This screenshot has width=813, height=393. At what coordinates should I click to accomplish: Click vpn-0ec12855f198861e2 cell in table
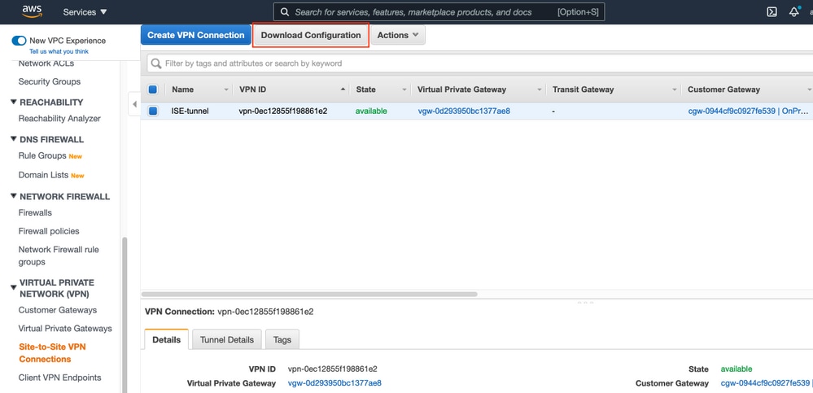(x=283, y=111)
